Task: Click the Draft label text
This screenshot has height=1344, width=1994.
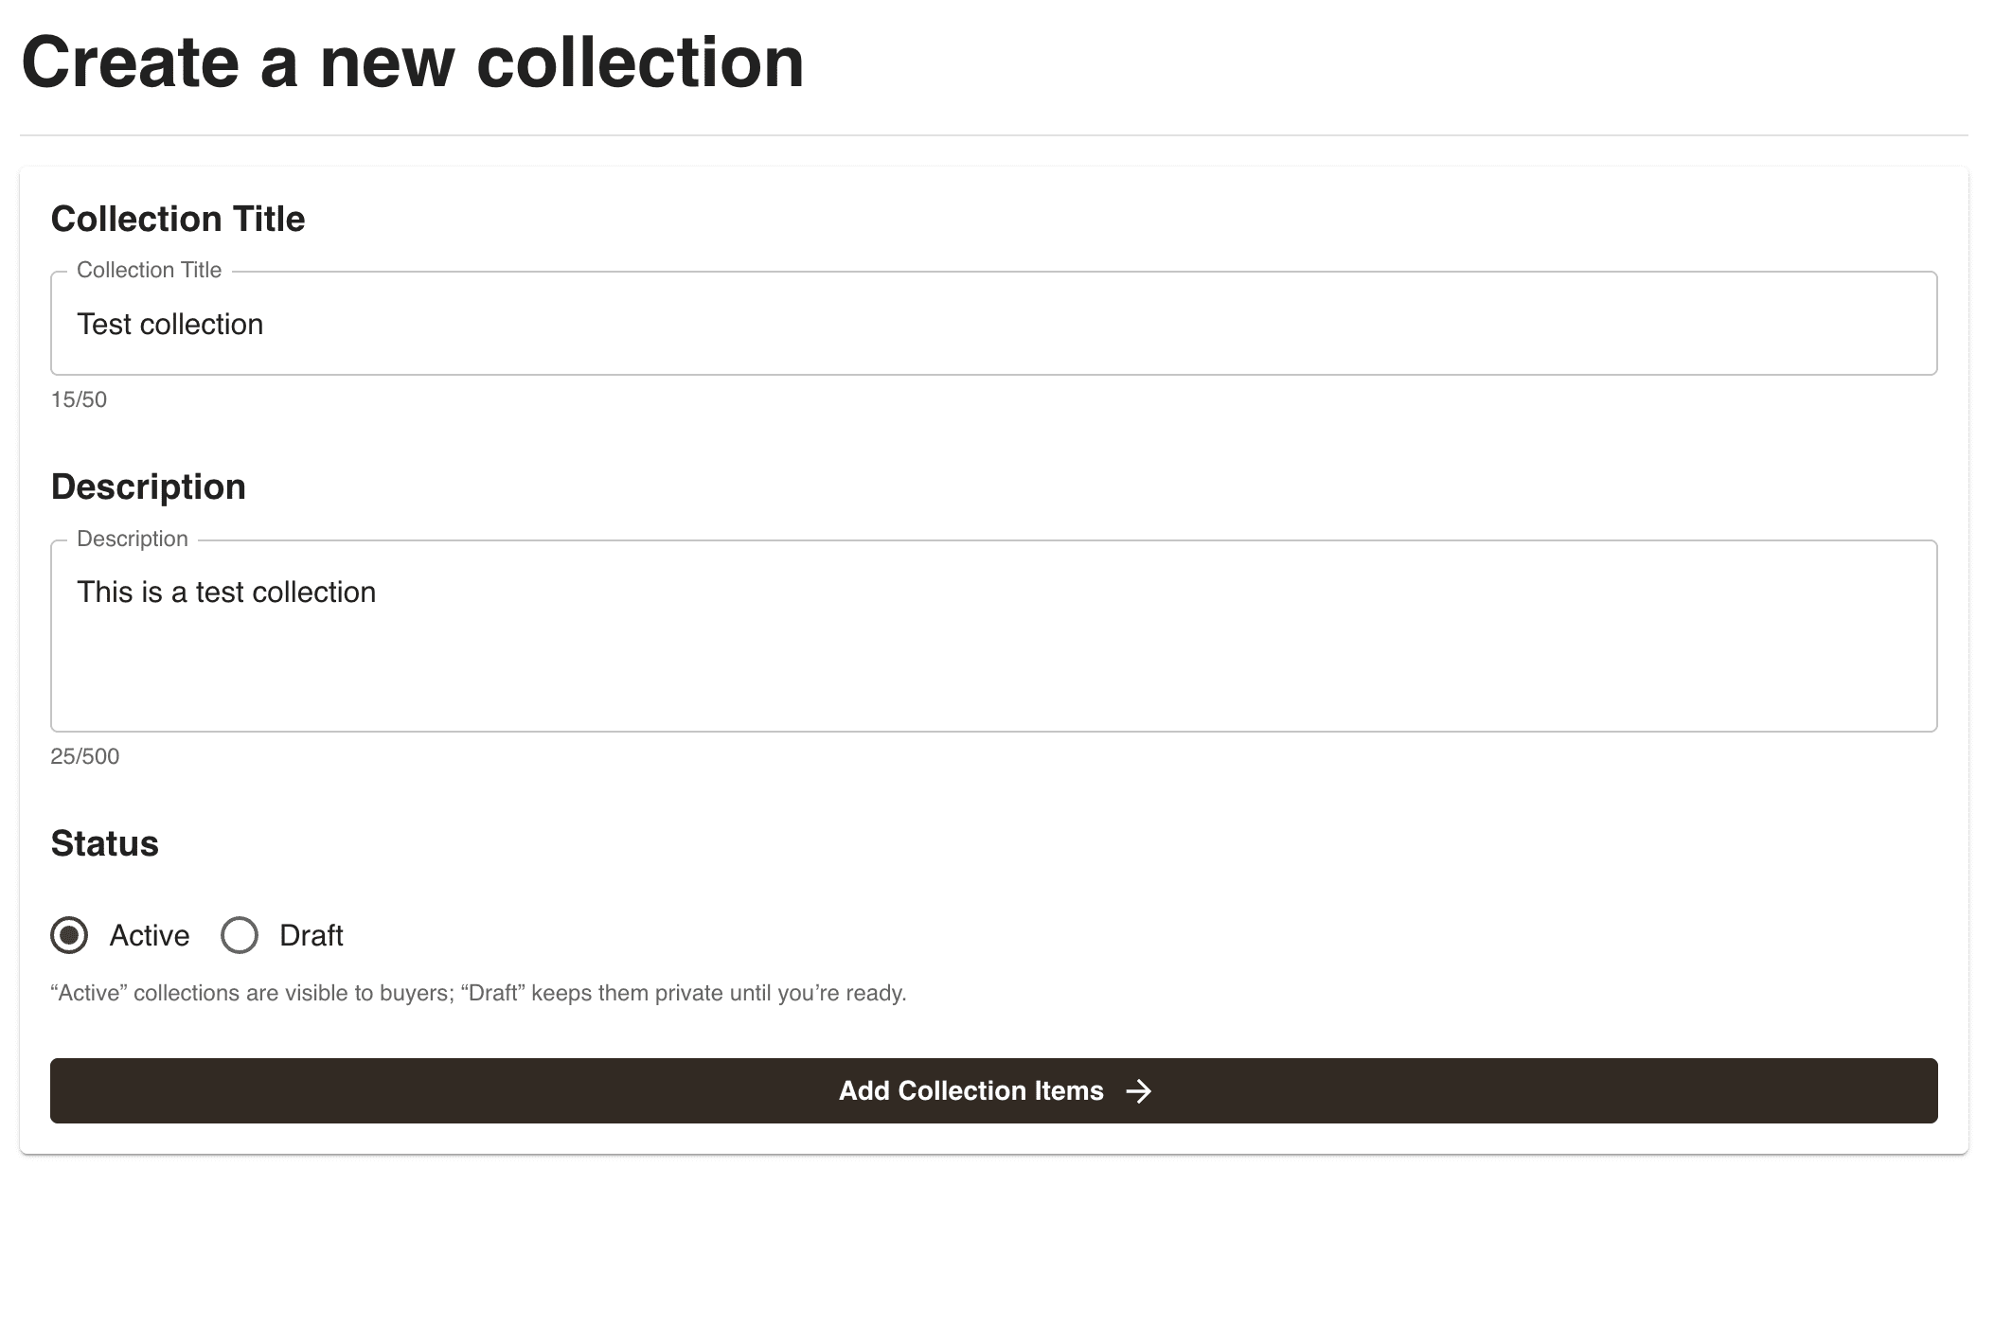Action: (x=311, y=935)
